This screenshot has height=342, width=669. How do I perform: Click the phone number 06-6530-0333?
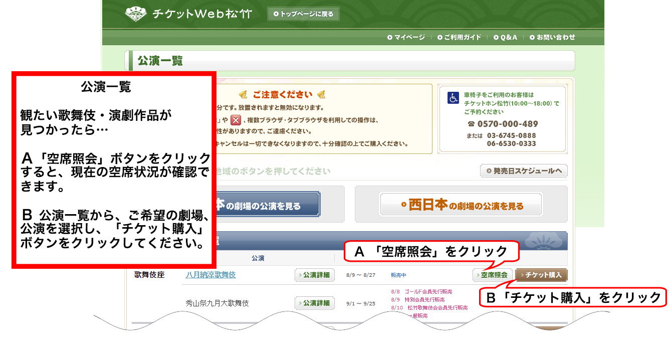pos(511,143)
